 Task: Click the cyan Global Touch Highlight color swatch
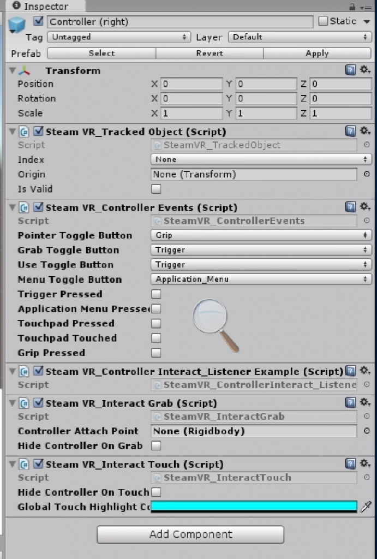tap(254, 506)
